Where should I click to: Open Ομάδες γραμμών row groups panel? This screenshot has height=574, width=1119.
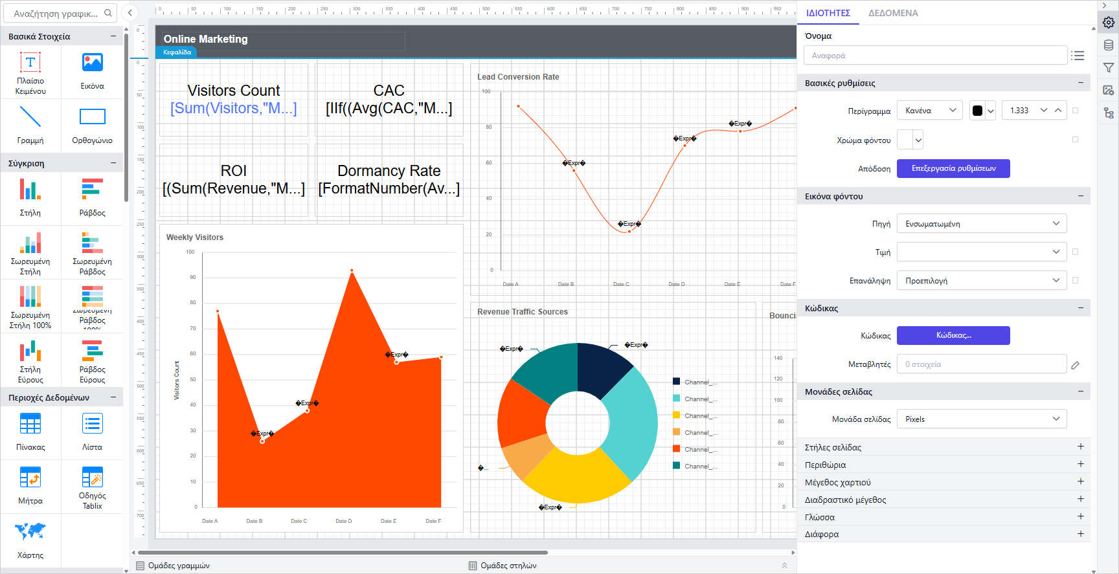coord(173,566)
